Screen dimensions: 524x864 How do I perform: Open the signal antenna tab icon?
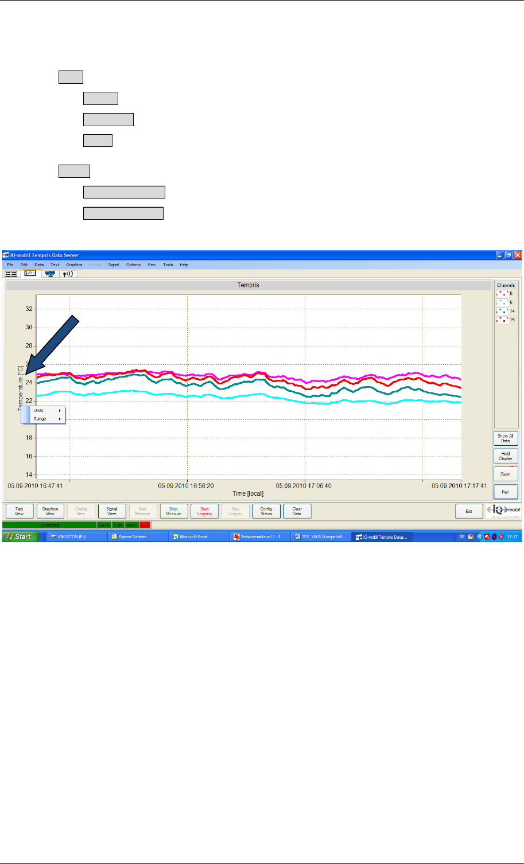click(68, 274)
